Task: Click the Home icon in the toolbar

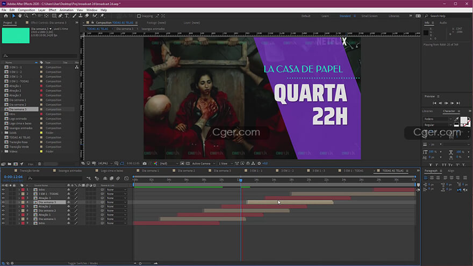Action: [x=6, y=16]
